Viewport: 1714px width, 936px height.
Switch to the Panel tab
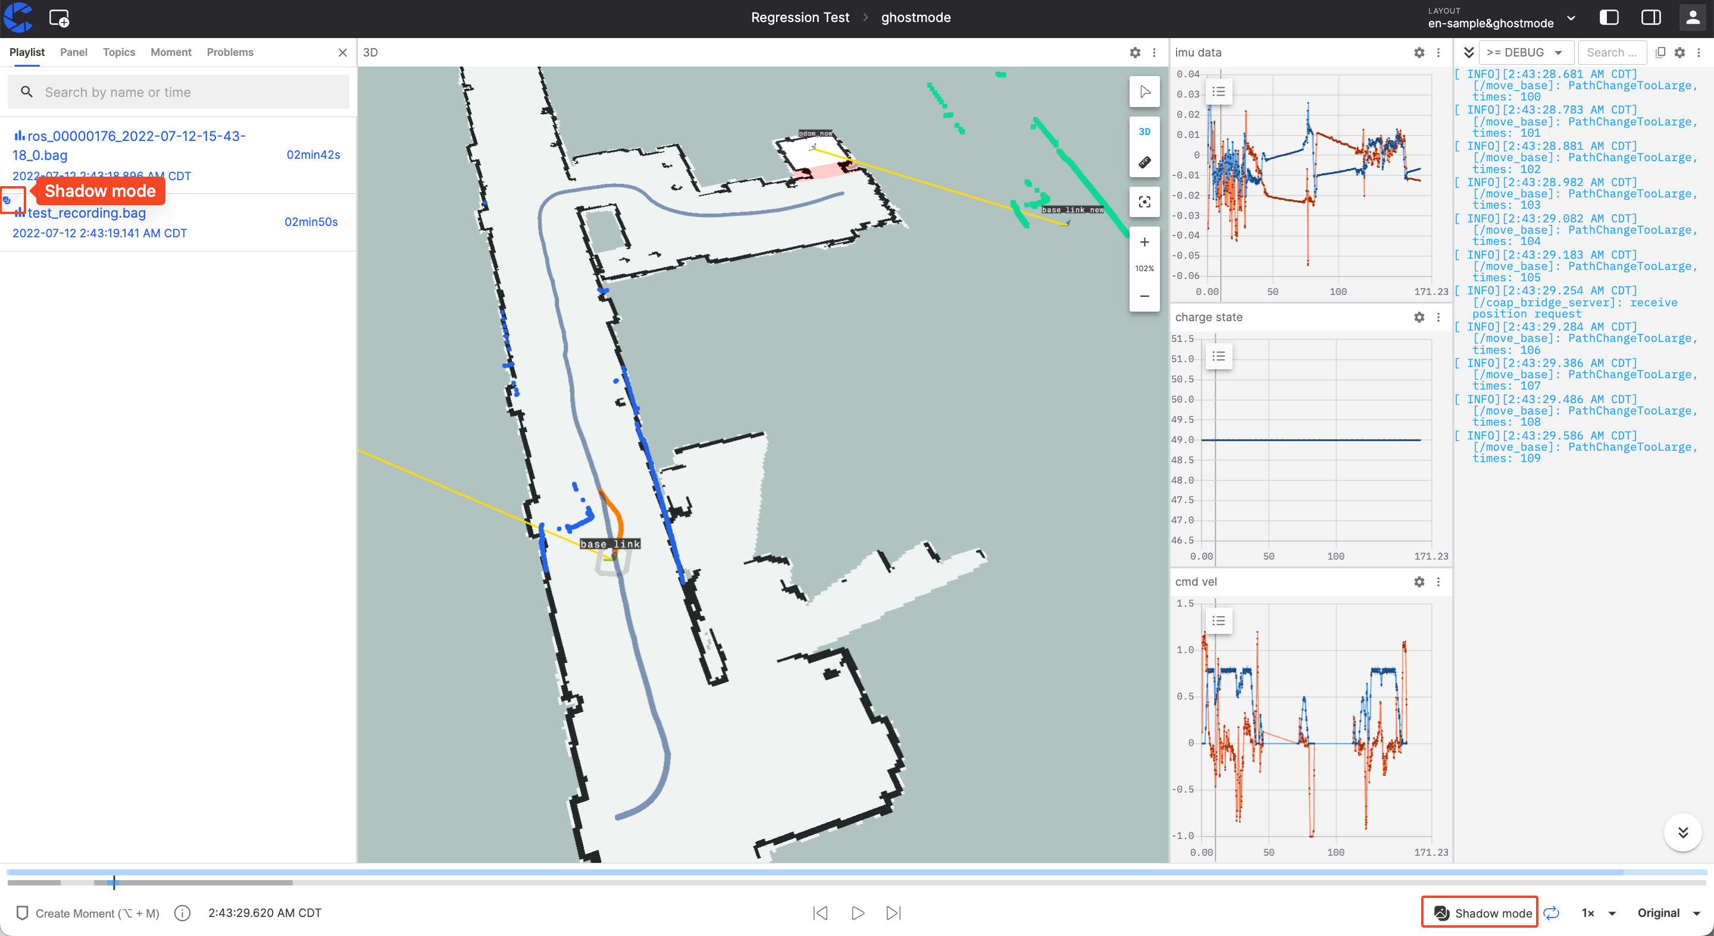(73, 52)
